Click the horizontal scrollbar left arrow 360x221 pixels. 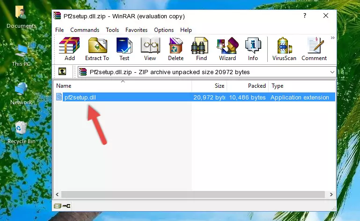tap(57, 195)
